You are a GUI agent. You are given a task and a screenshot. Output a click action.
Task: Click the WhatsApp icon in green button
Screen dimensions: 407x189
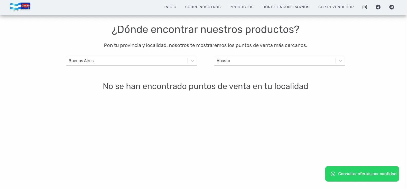[x=333, y=174]
